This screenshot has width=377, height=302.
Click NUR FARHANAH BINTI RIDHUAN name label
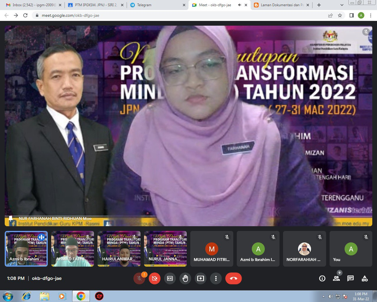coord(55,219)
